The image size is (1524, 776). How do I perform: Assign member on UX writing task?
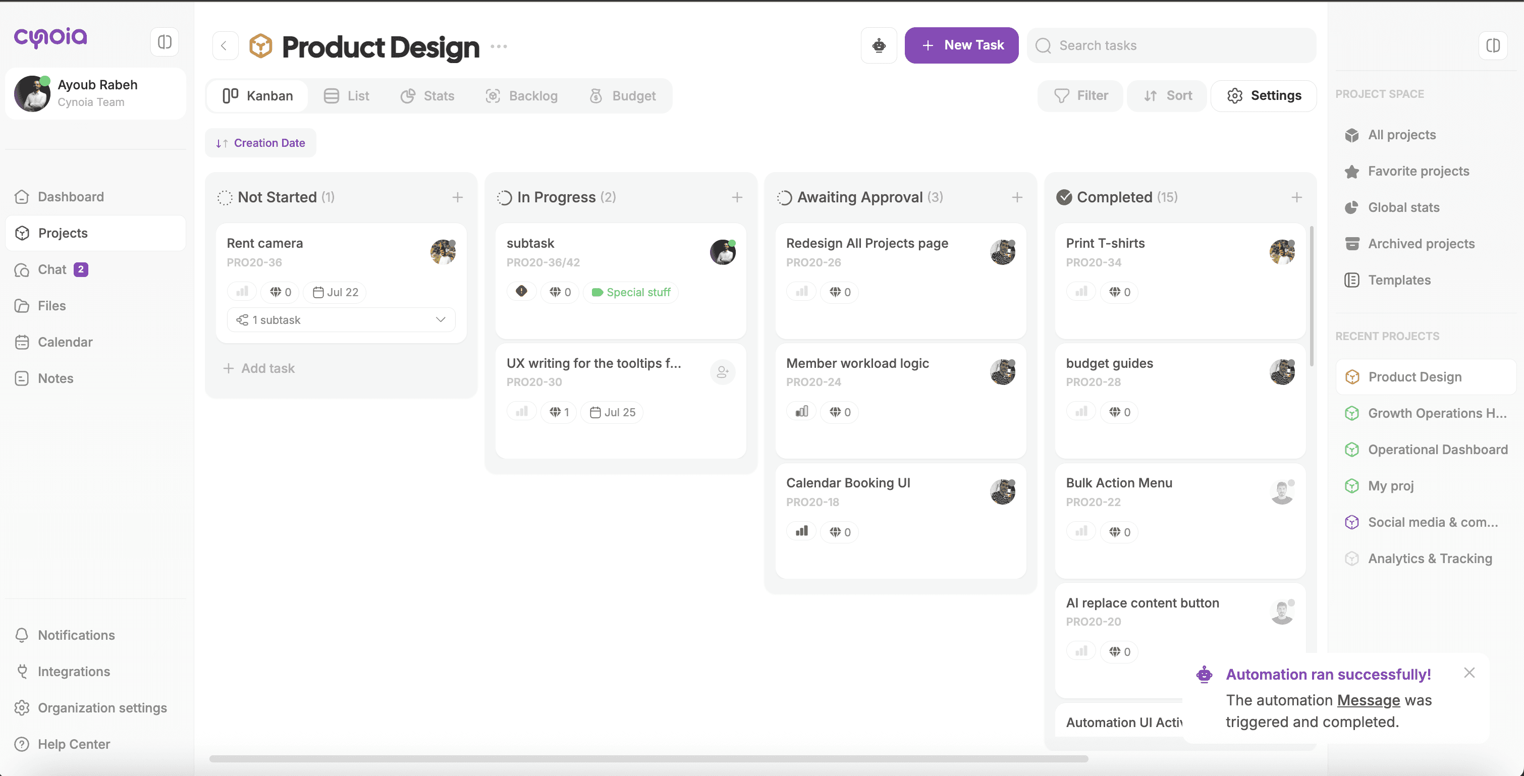722,372
